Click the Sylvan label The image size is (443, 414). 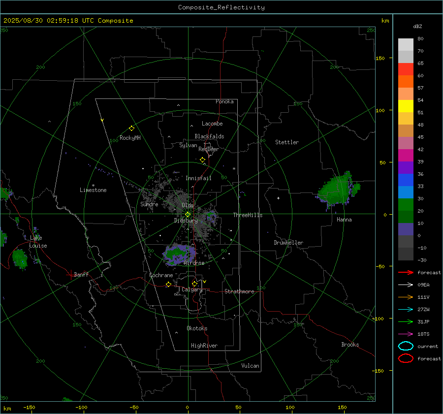click(x=188, y=145)
